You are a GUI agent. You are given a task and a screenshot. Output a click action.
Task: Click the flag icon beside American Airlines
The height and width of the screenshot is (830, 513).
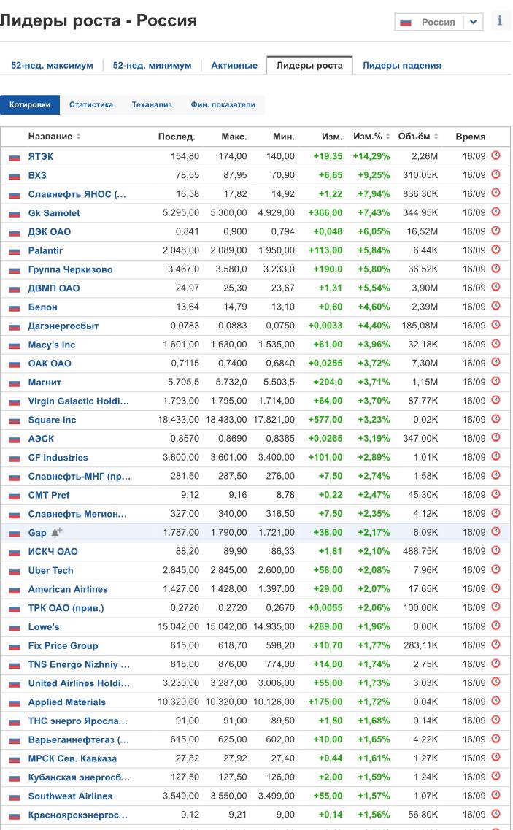tap(15, 591)
